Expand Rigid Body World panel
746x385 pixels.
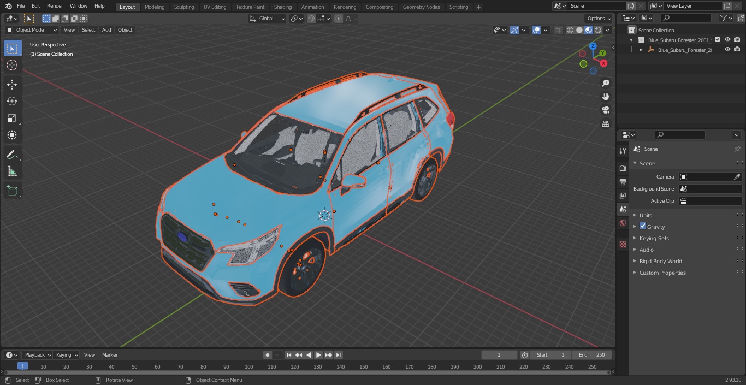point(660,261)
